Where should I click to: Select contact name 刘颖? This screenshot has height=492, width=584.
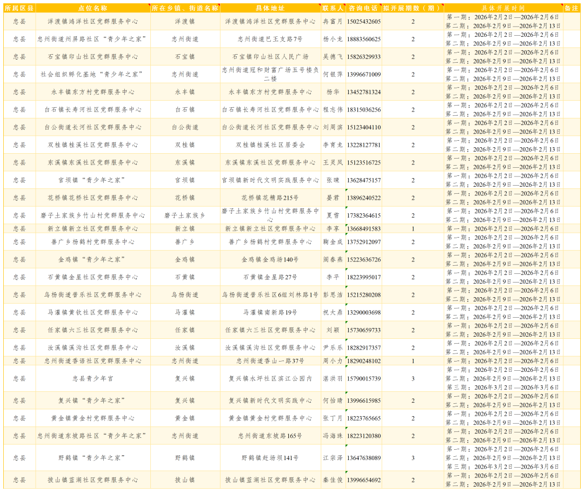tap(333, 330)
